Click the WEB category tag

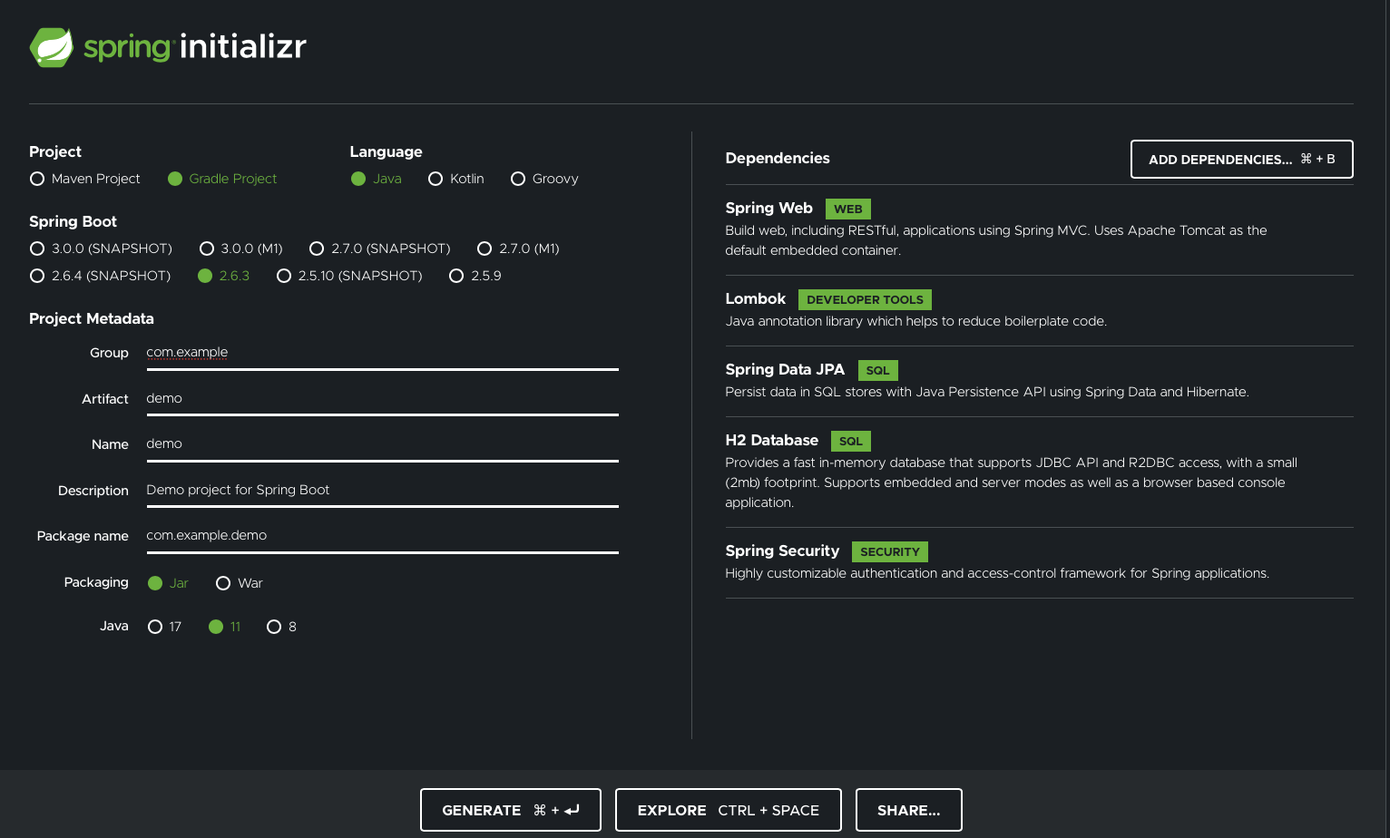(x=848, y=209)
